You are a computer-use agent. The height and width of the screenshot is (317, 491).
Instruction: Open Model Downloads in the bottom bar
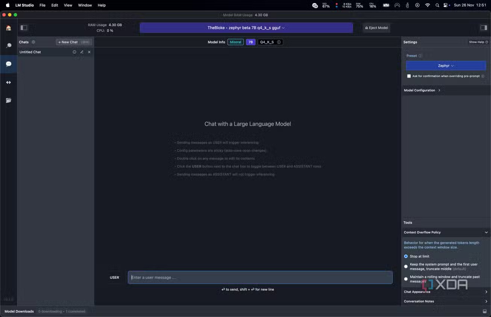click(19, 311)
